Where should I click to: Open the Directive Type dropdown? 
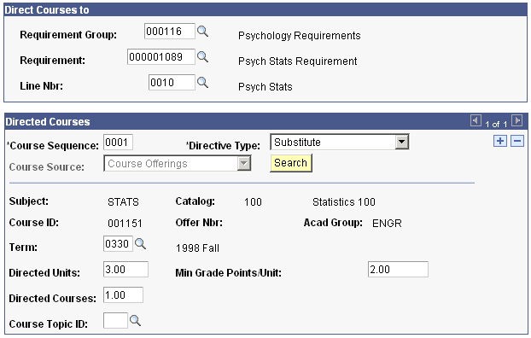click(401, 142)
